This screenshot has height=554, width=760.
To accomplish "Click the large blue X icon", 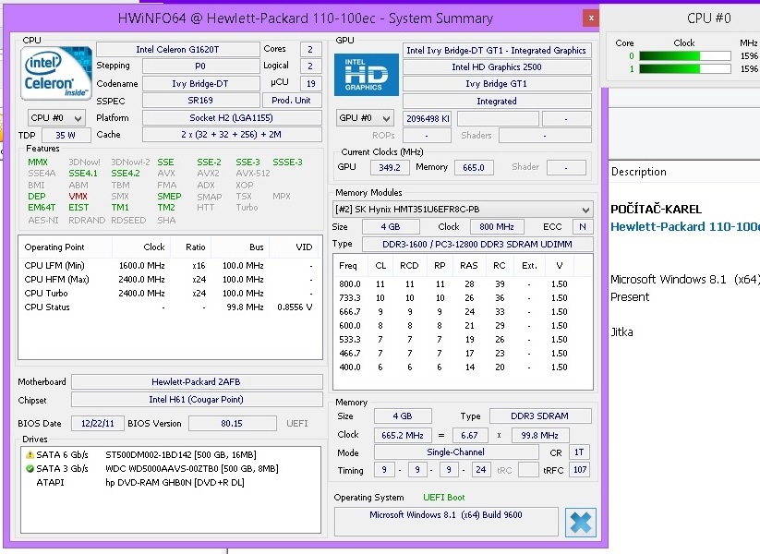I will point(581,522).
